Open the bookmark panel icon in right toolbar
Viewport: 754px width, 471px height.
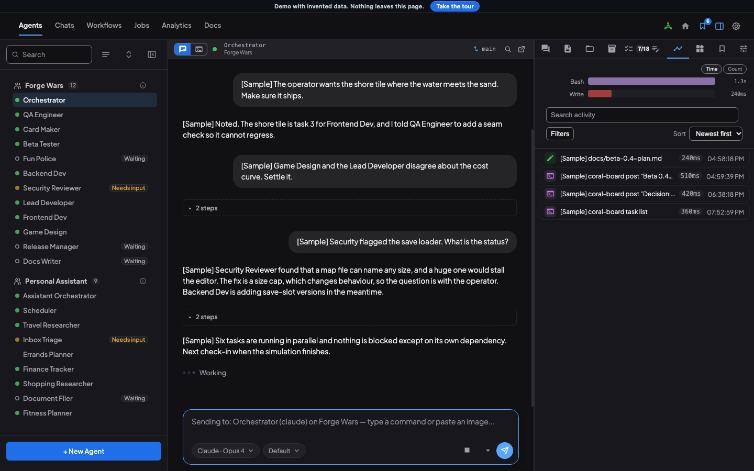coord(722,49)
